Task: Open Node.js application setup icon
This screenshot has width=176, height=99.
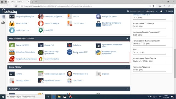Action: click(x=41, y=53)
